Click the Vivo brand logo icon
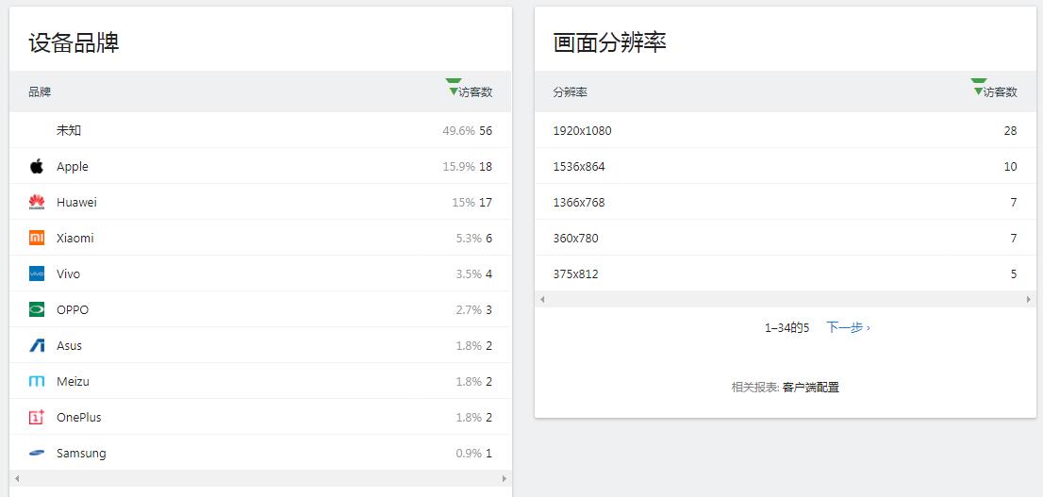Viewport: 1043px width, 497px height. click(37, 274)
